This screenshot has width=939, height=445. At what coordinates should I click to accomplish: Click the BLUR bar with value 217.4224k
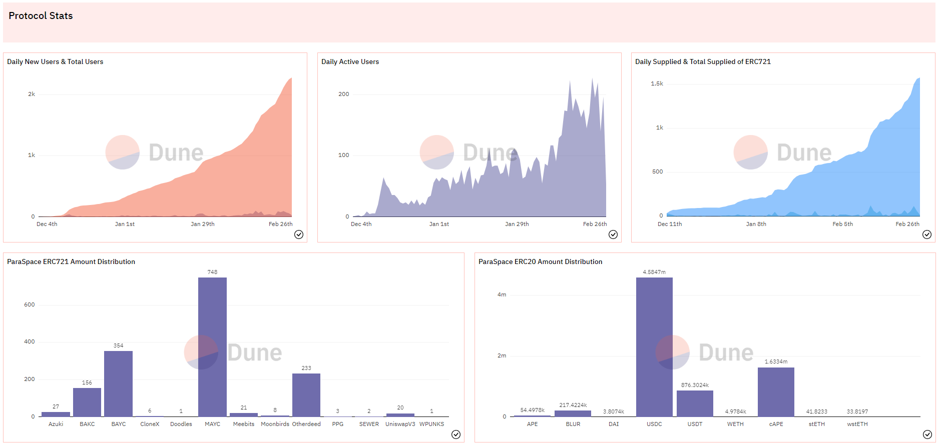(x=573, y=413)
